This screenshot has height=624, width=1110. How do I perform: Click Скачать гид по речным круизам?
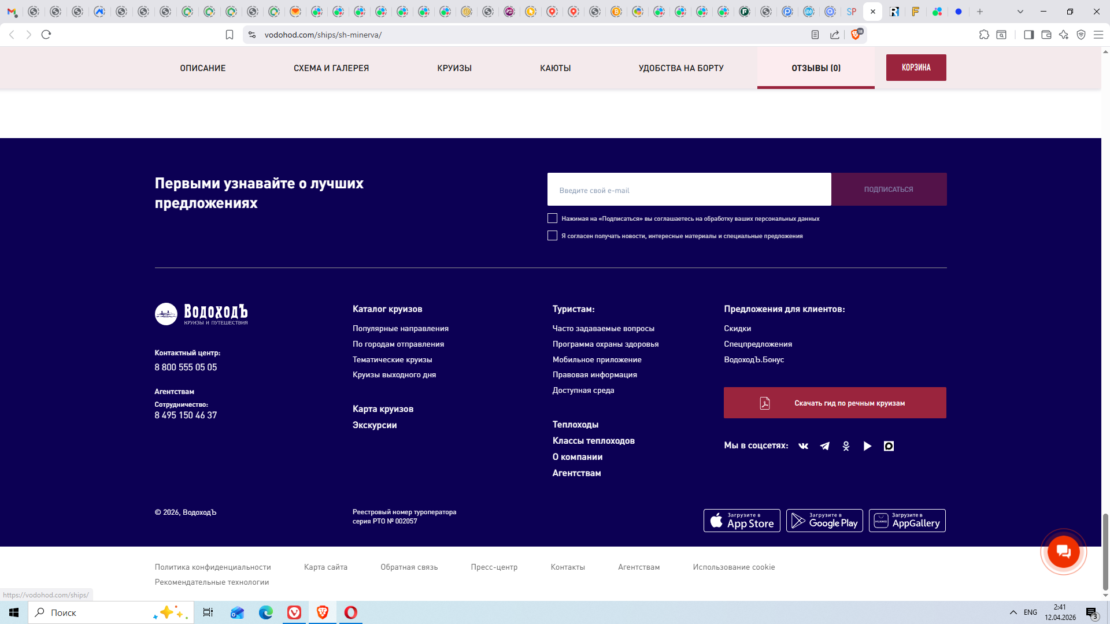click(x=835, y=403)
